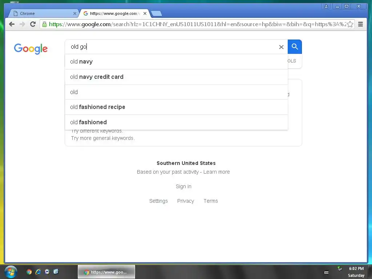The image size is (372, 279).
Task: Click the green padlock security icon
Action: (x=44, y=24)
